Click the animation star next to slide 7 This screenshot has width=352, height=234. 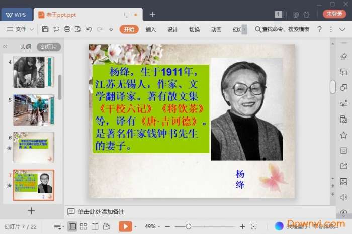(9, 186)
